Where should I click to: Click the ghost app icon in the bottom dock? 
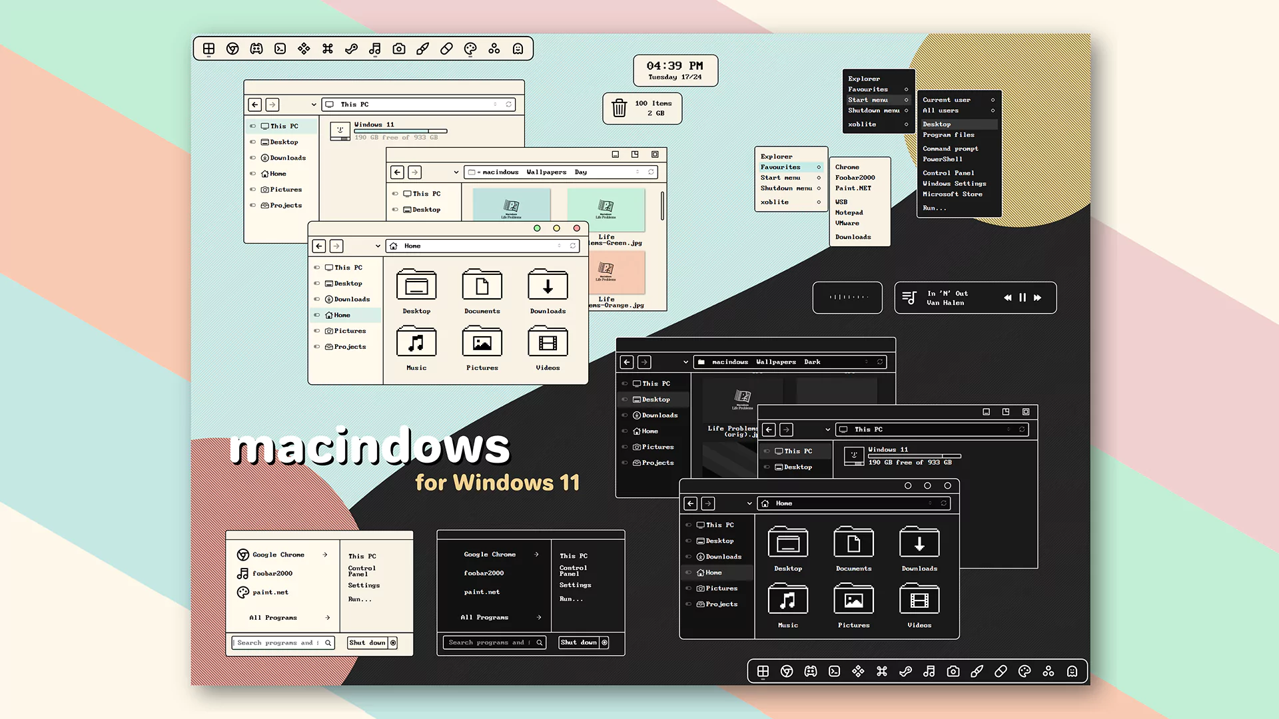pyautogui.click(x=1072, y=671)
